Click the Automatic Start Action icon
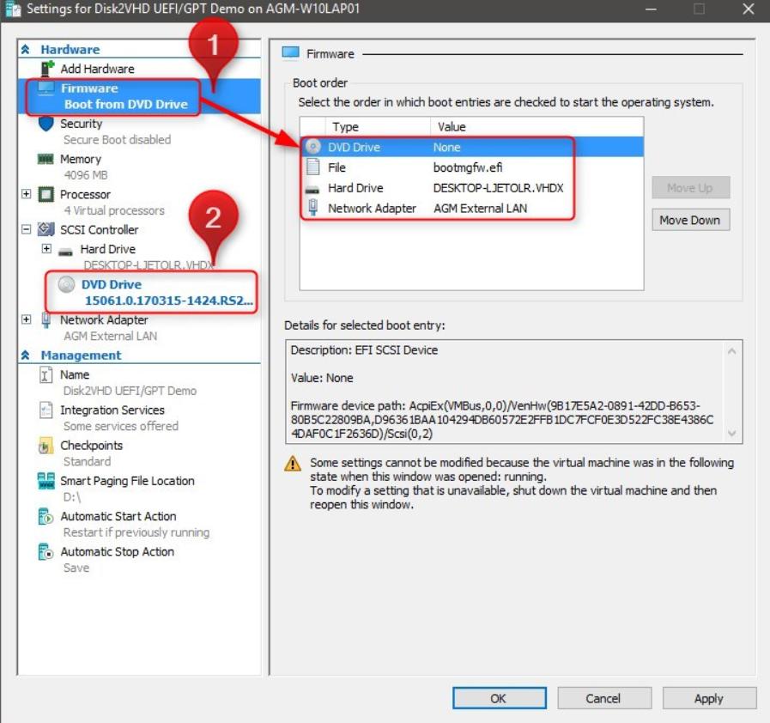 click(x=45, y=516)
